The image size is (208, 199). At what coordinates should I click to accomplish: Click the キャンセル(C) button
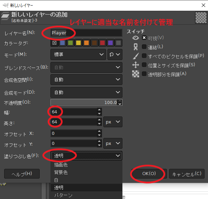pos(187,174)
